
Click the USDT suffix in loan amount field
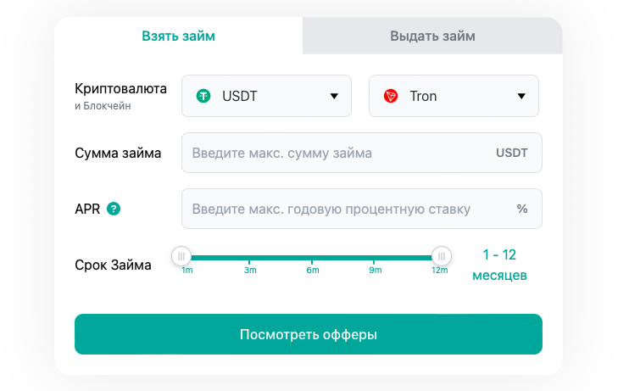(512, 154)
